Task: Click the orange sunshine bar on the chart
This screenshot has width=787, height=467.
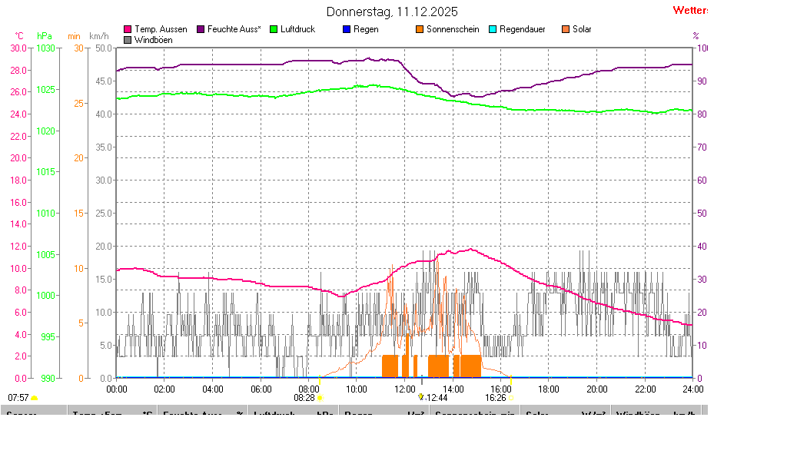Action: click(438, 366)
